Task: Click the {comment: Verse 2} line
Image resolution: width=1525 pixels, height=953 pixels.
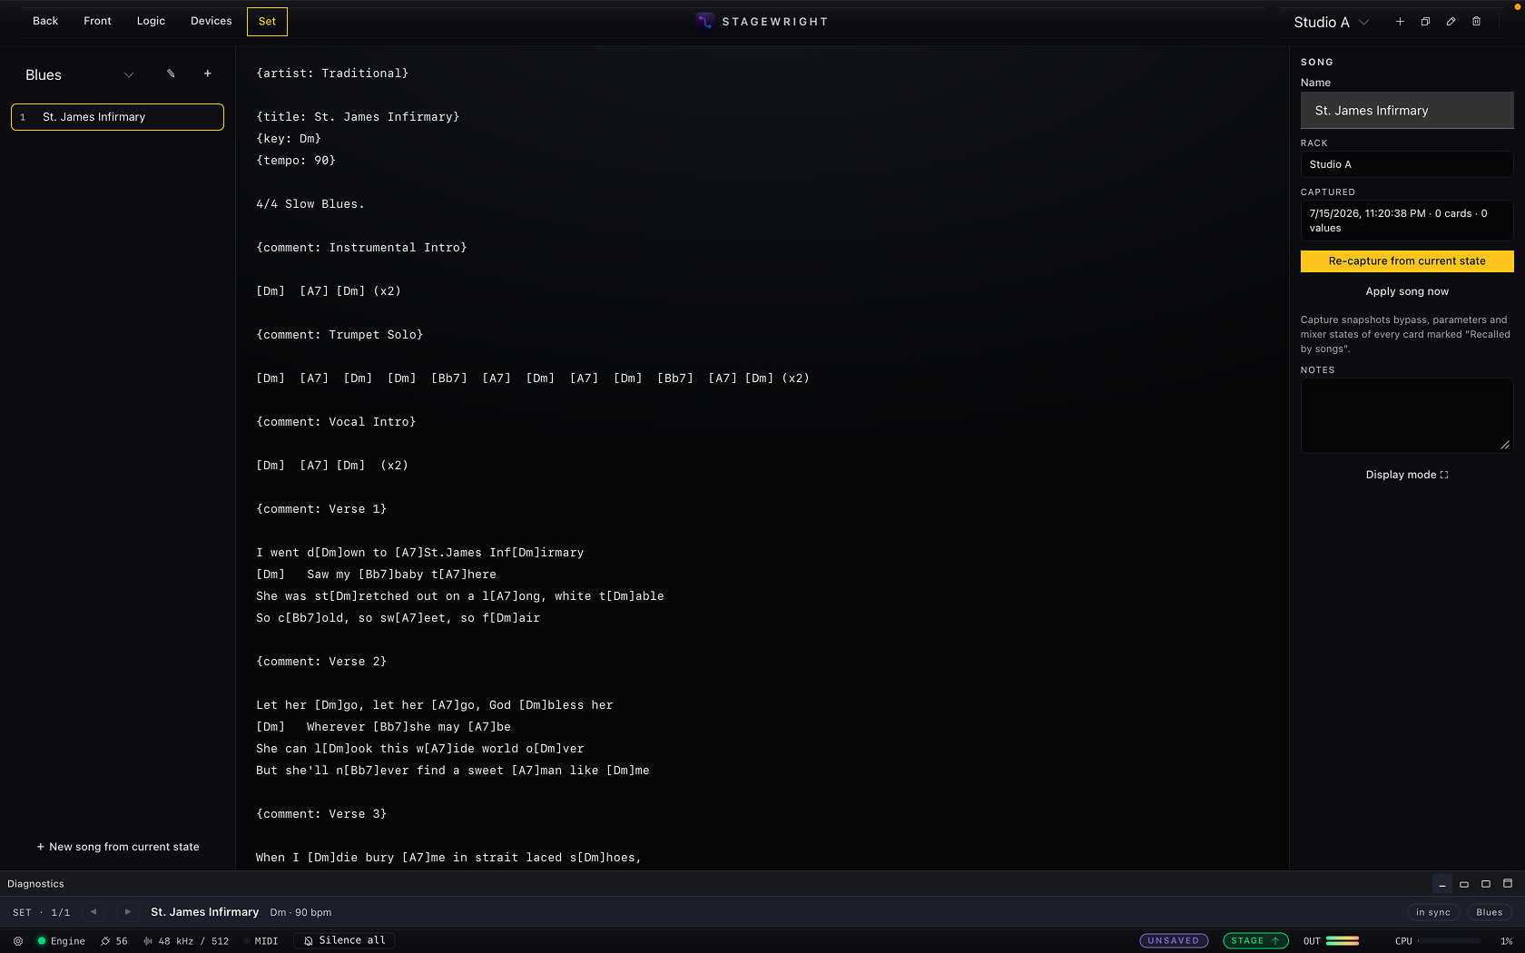Action: [321, 662]
